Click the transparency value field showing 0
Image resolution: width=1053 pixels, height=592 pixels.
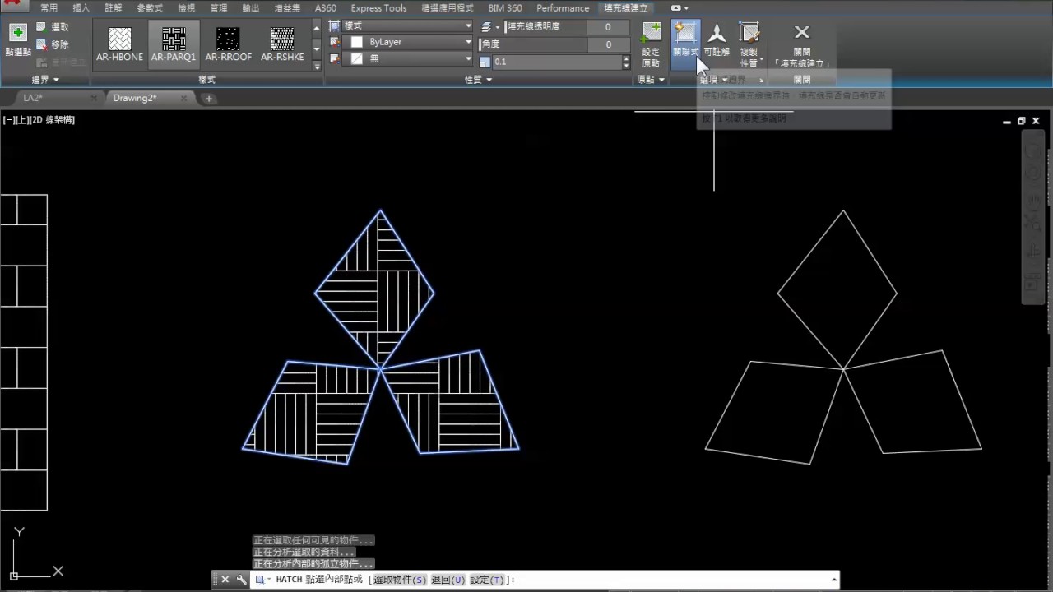608,26
